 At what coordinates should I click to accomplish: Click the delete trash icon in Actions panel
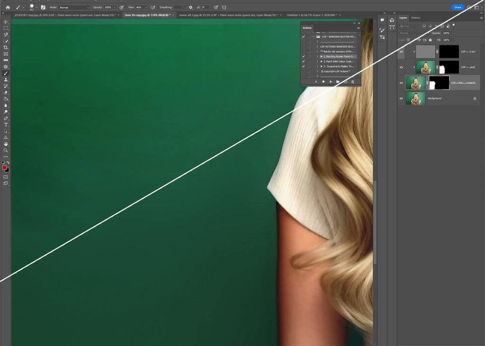(x=352, y=82)
